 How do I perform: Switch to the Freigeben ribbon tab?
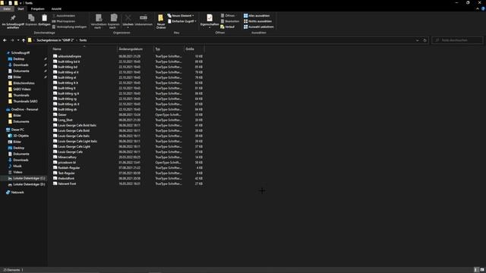coord(37,8)
